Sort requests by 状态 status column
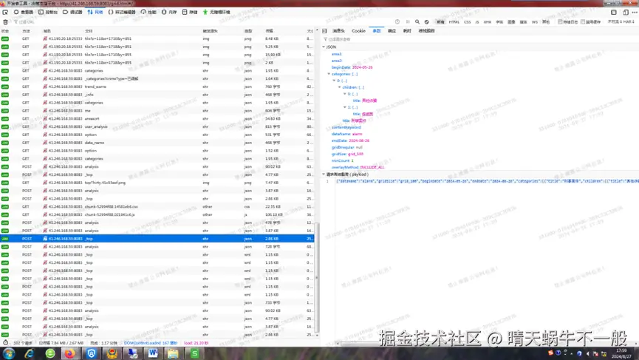This screenshot has height=360, width=639. [x=5, y=31]
